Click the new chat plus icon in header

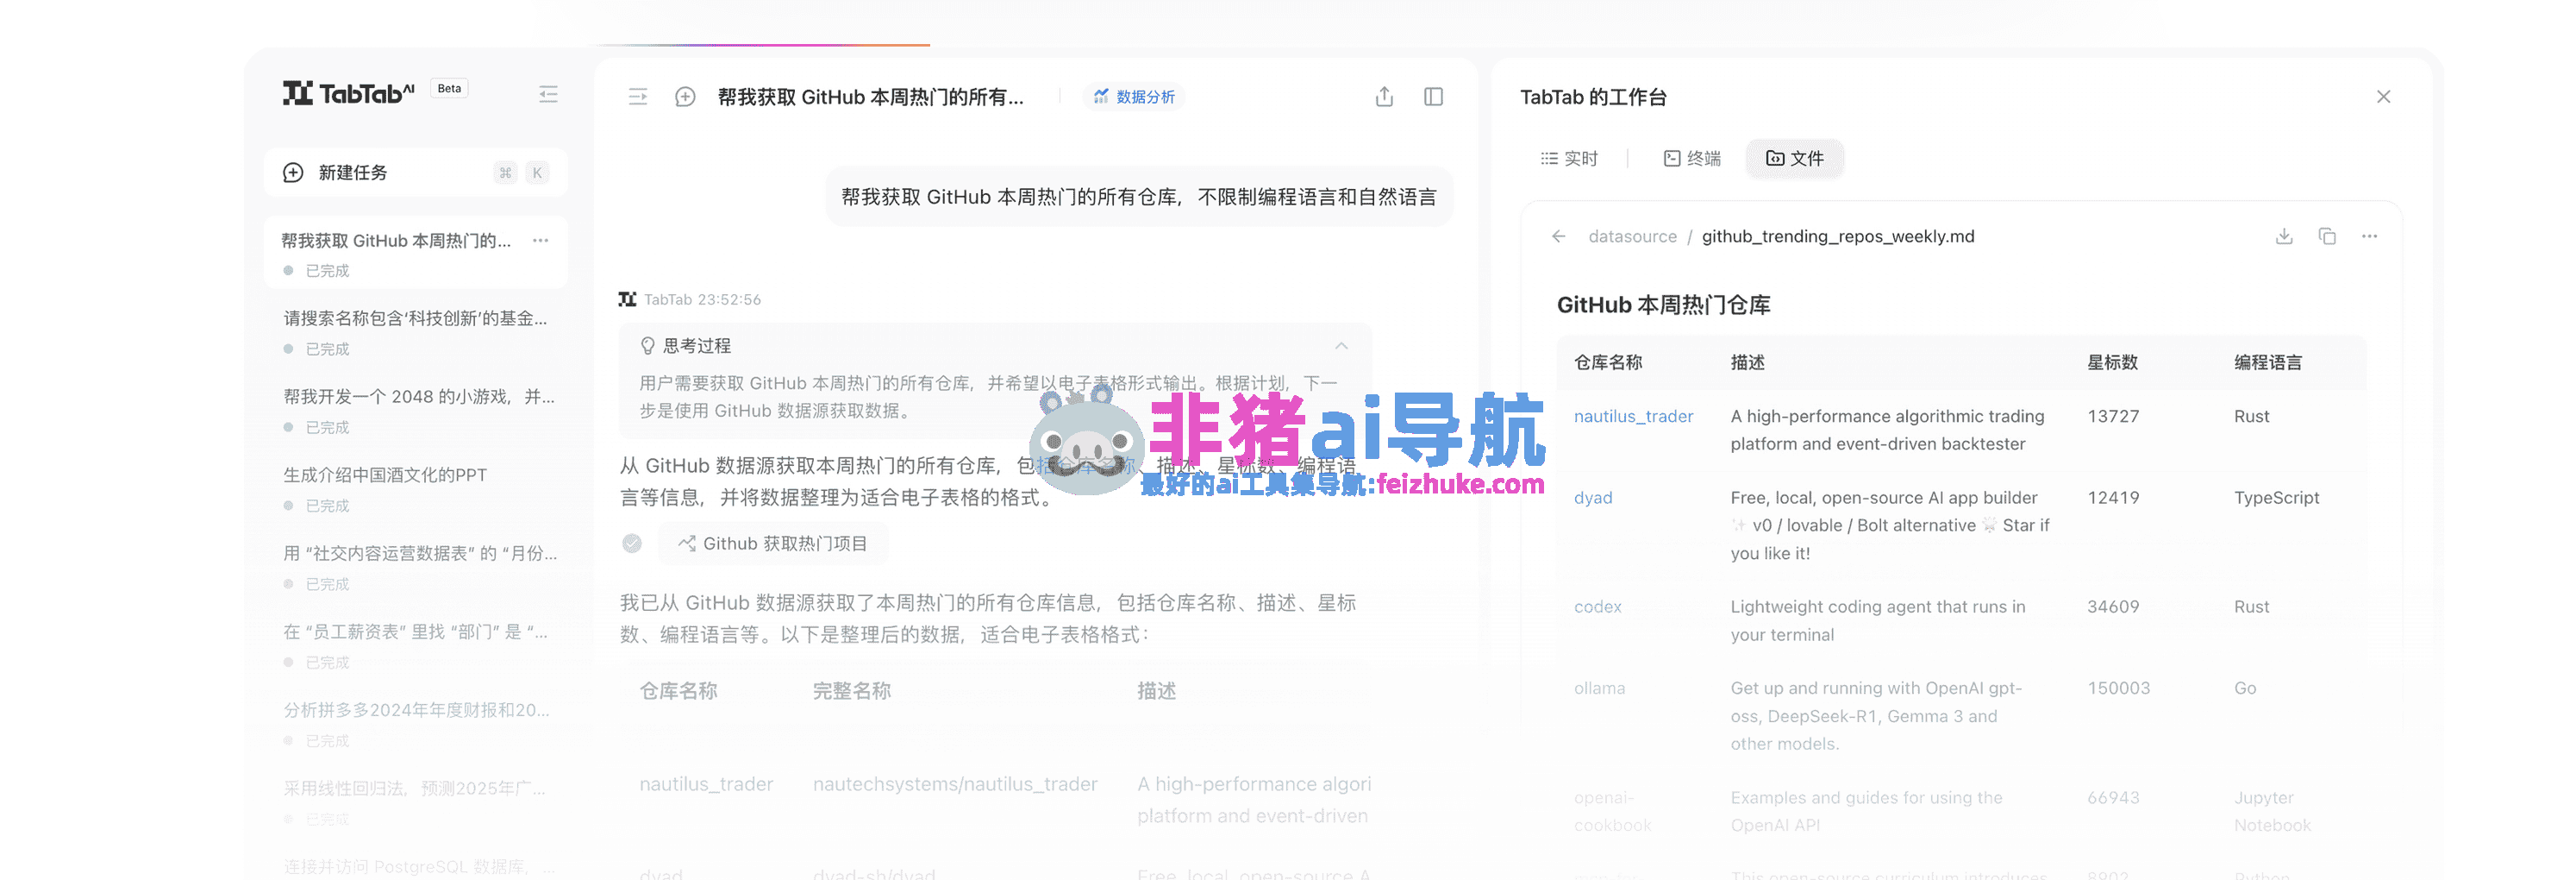[685, 97]
